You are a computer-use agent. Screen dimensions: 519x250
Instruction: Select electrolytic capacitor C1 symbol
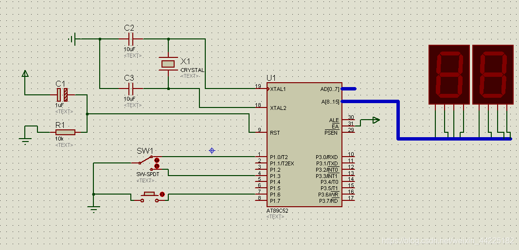(x=62, y=95)
